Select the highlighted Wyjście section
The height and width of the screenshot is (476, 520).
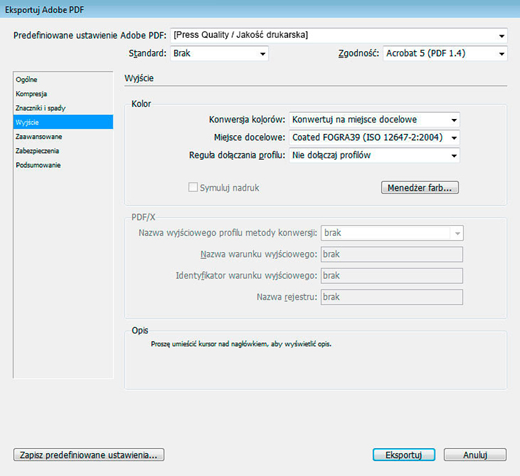[x=63, y=122]
